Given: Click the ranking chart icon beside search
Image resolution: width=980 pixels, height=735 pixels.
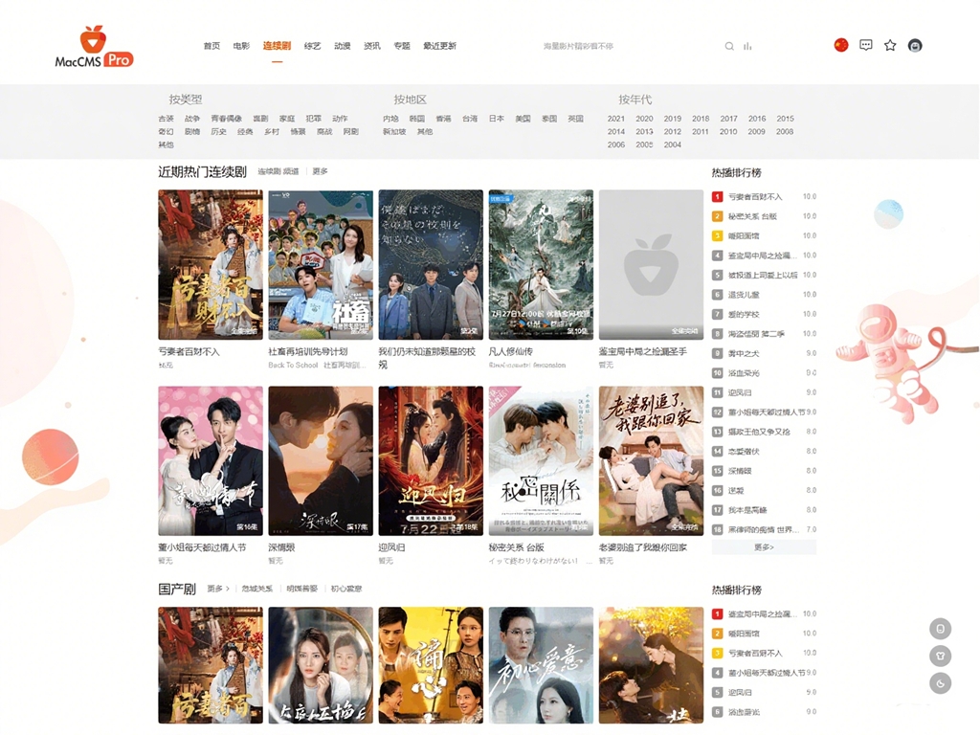Looking at the screenshot, I should (x=747, y=45).
